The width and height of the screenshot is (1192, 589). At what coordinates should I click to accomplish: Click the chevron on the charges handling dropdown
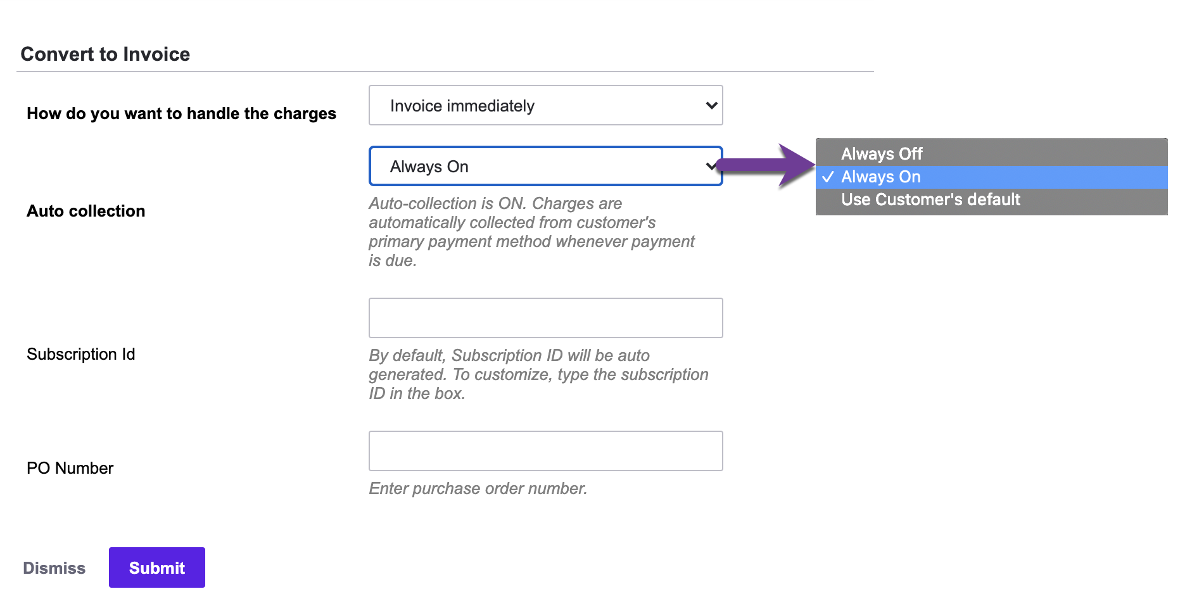[711, 106]
